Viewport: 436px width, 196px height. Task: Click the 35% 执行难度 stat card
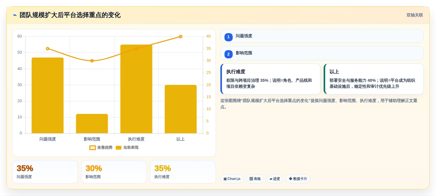pyautogui.click(x=183, y=172)
